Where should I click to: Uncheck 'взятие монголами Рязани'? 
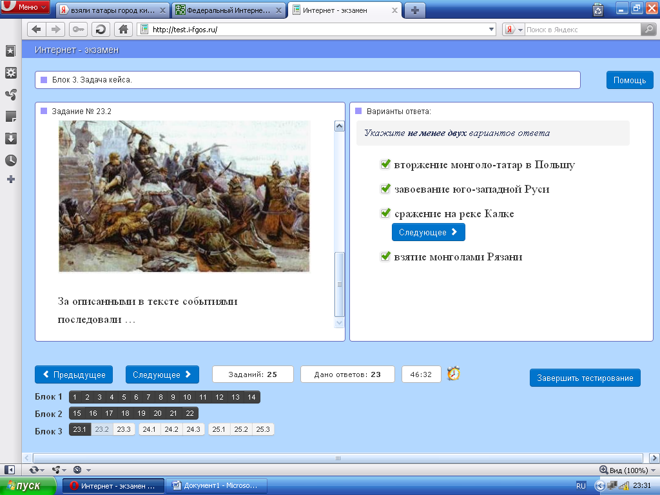[x=385, y=256]
